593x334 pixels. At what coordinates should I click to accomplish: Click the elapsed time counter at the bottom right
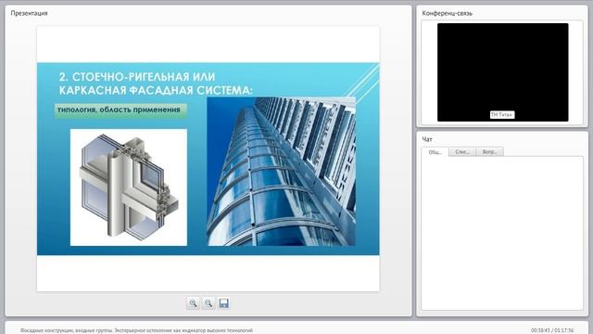pyautogui.click(x=552, y=330)
